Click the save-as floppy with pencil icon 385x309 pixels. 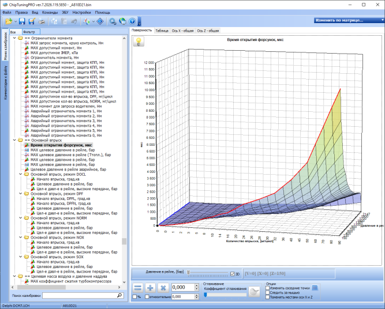[32, 21]
